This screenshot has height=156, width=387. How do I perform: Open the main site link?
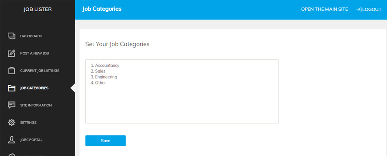tap(325, 9)
